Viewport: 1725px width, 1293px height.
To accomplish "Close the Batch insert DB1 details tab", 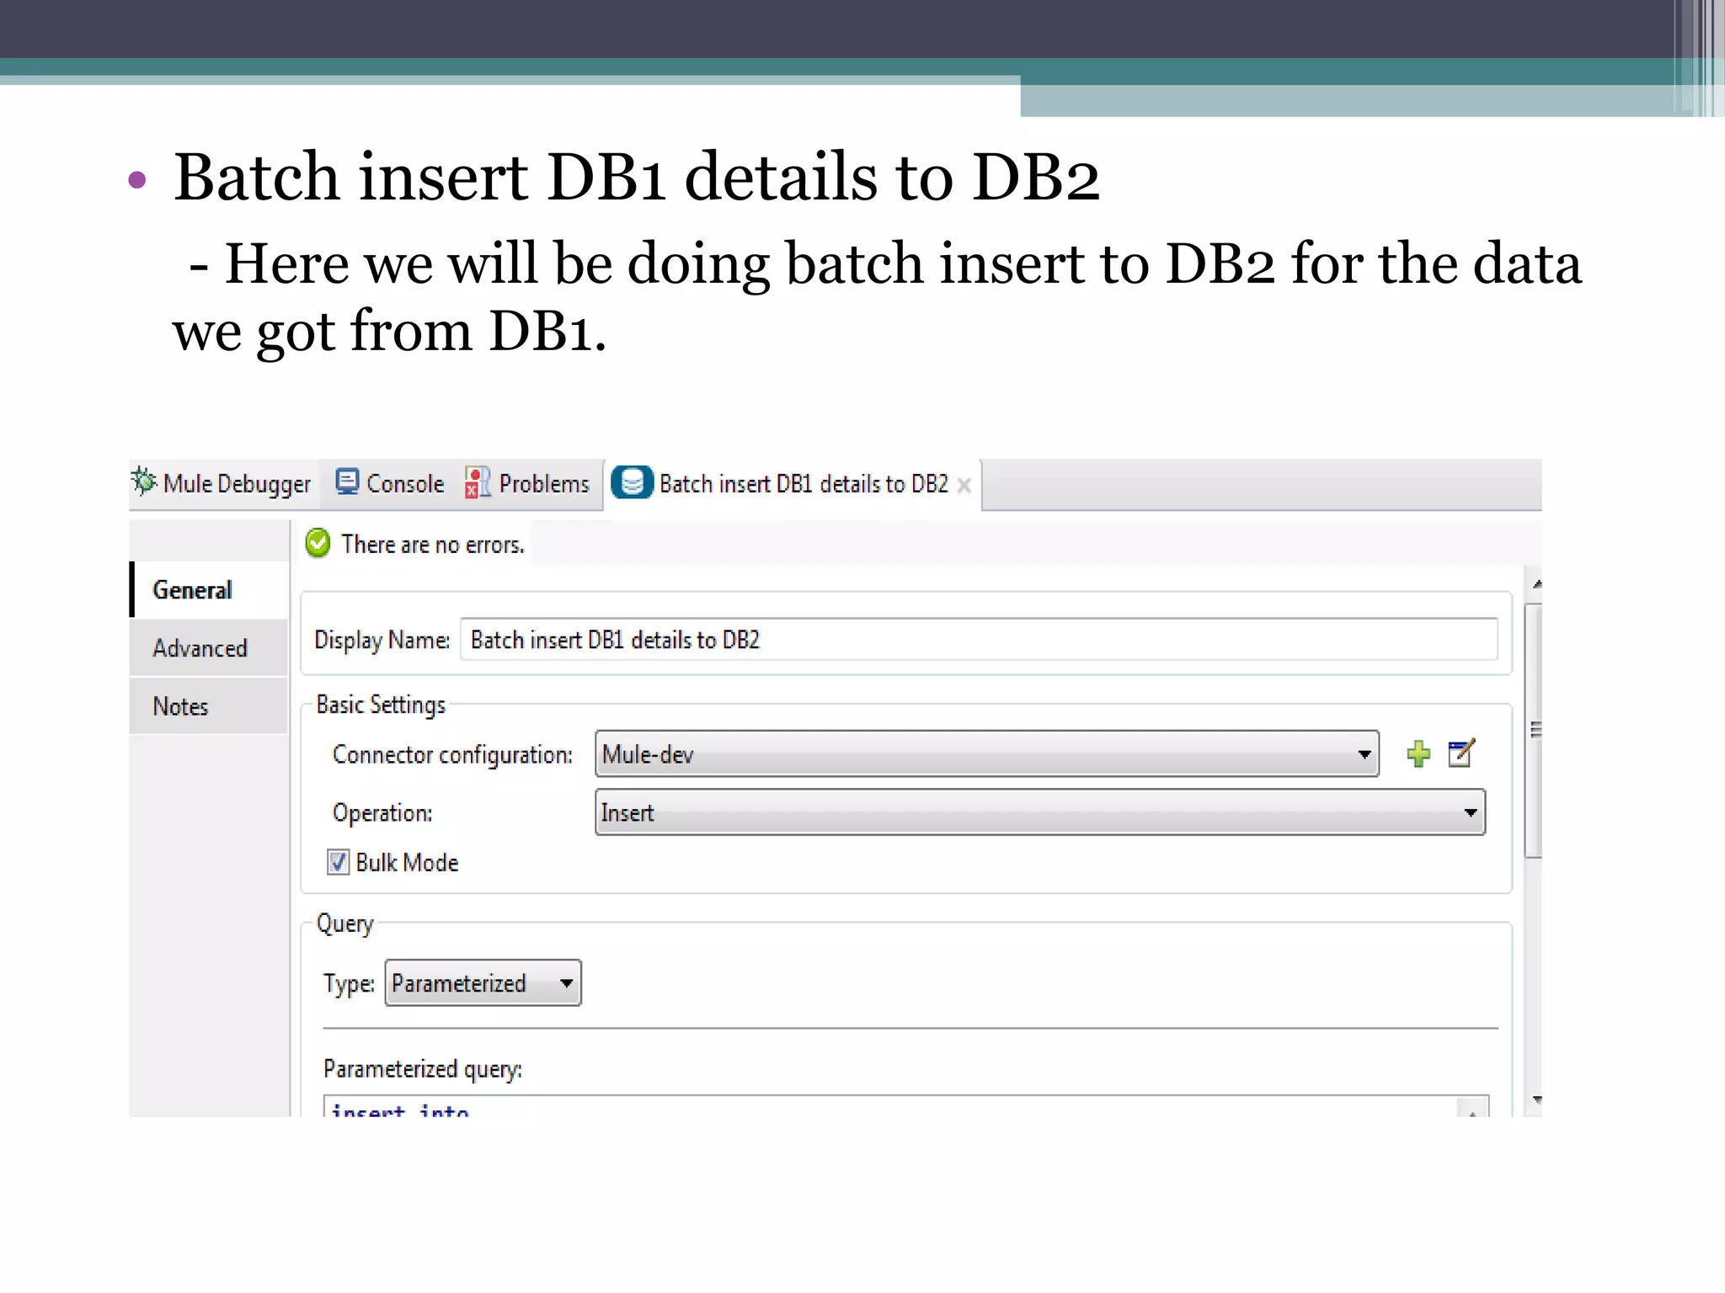I will [x=964, y=486].
